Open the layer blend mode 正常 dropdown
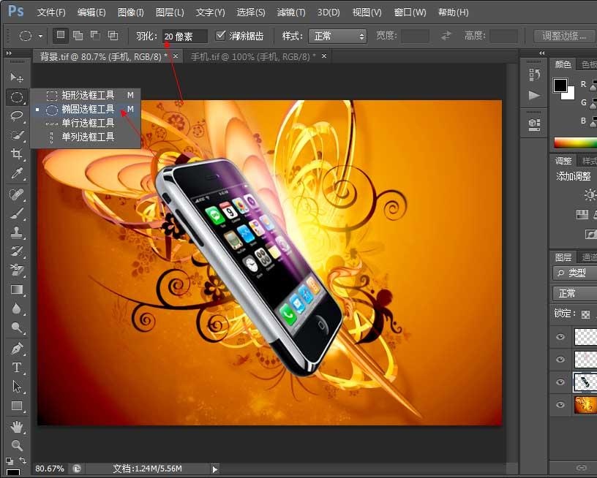597x478 pixels. [575, 293]
